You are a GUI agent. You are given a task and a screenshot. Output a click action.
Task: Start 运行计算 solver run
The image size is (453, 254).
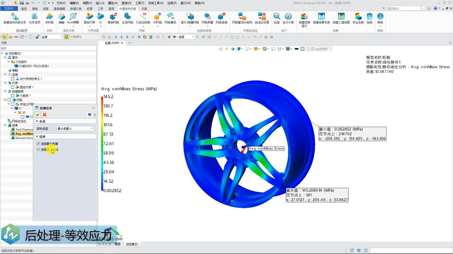pyautogui.click(x=288, y=18)
